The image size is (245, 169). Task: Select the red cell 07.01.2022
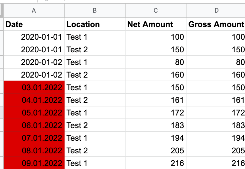34,138
